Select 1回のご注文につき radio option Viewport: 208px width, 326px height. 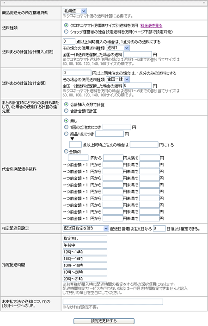click(66, 127)
